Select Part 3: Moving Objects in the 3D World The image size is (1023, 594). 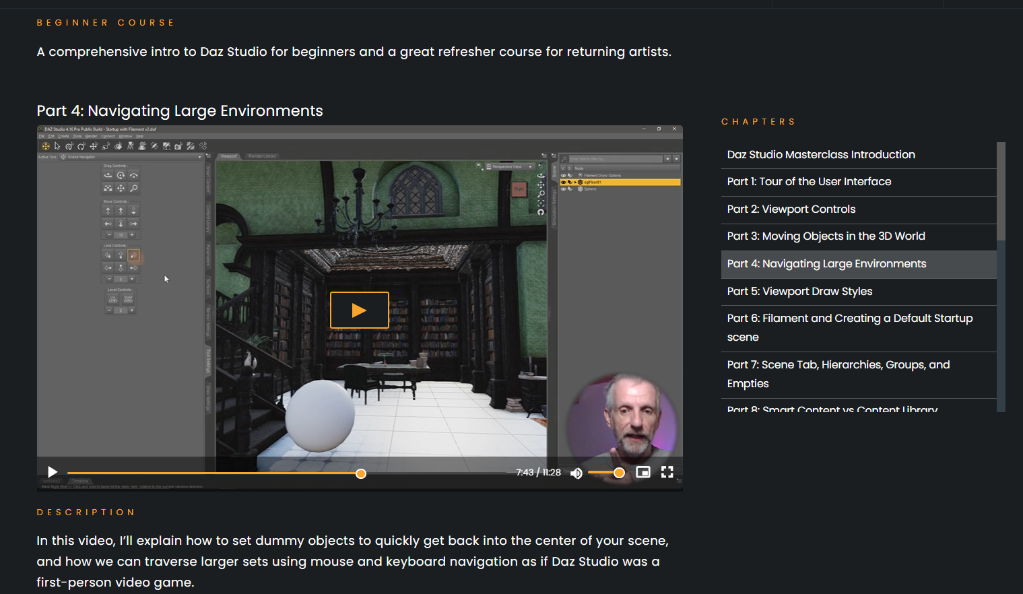[x=859, y=236]
